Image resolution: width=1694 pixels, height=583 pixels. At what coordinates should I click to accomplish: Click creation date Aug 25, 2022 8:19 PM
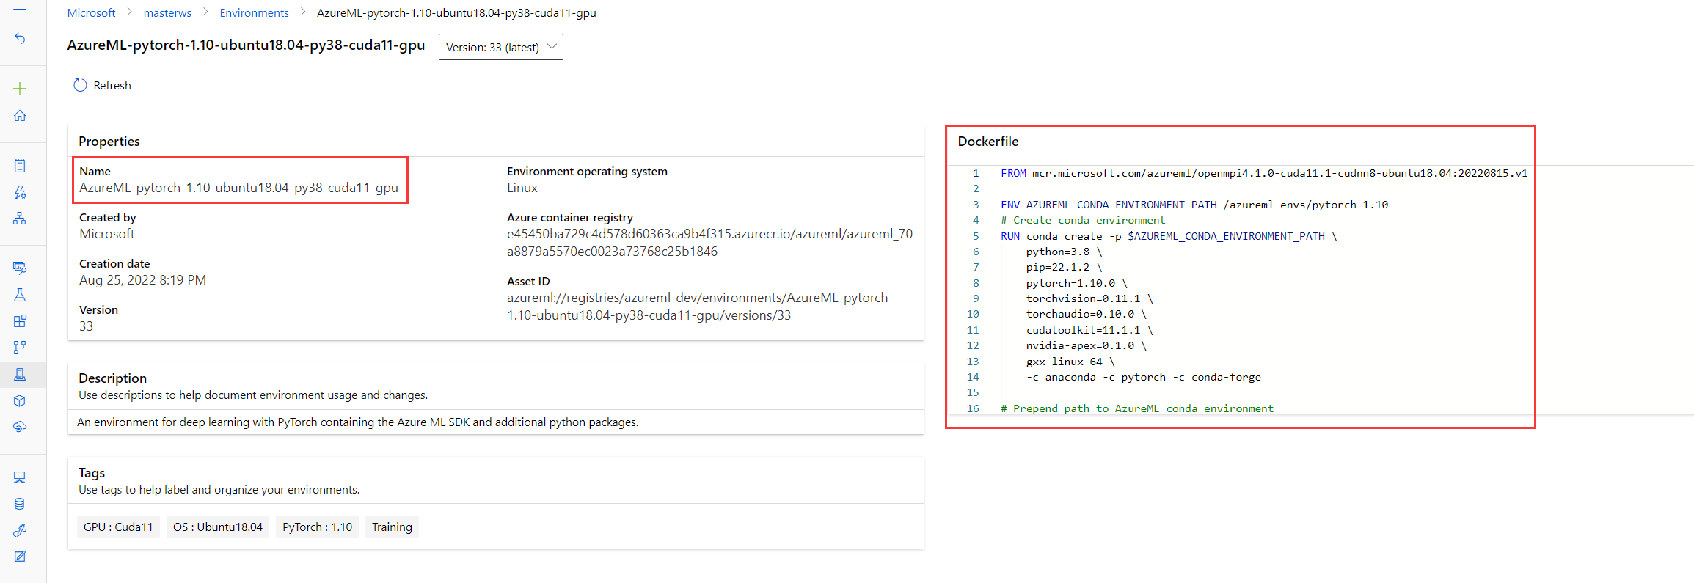[x=142, y=280]
